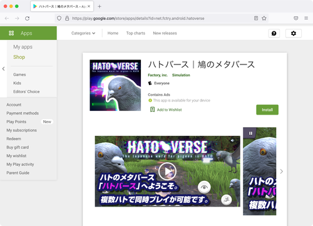The width and height of the screenshot is (313, 226).
Task: Open the help question mark button
Action: click(274, 33)
